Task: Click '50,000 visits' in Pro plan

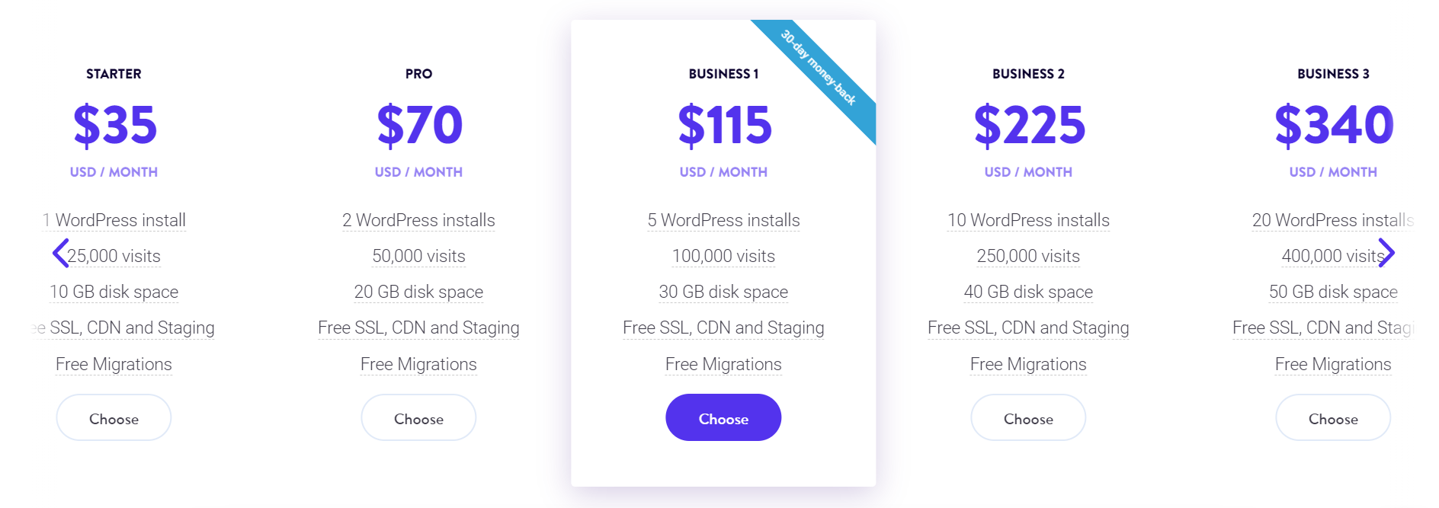Action: coord(418,256)
